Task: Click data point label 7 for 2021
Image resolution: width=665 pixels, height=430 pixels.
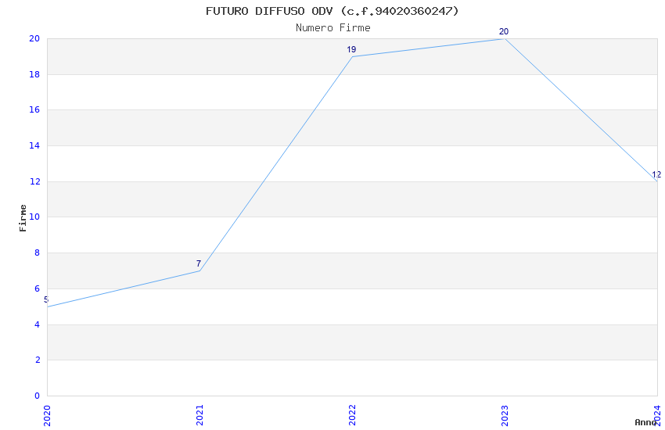Action: (199, 263)
